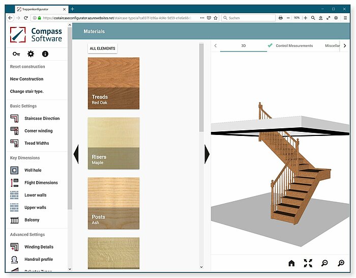Click the Upper walls label
This screenshot has width=356, height=278.
tap(35, 208)
